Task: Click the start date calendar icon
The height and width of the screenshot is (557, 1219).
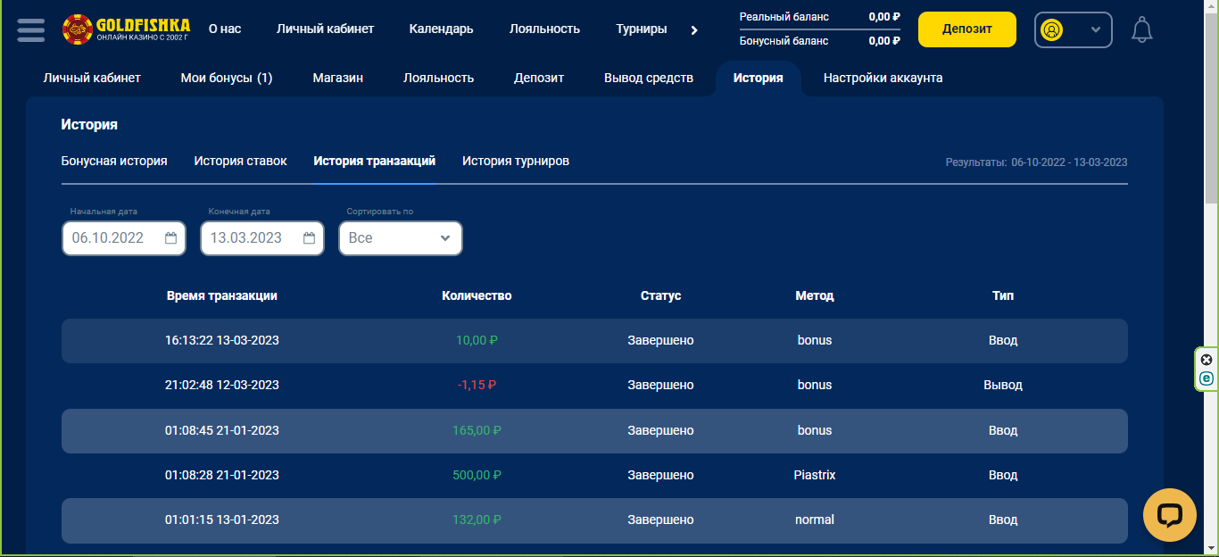Action: [x=171, y=238]
